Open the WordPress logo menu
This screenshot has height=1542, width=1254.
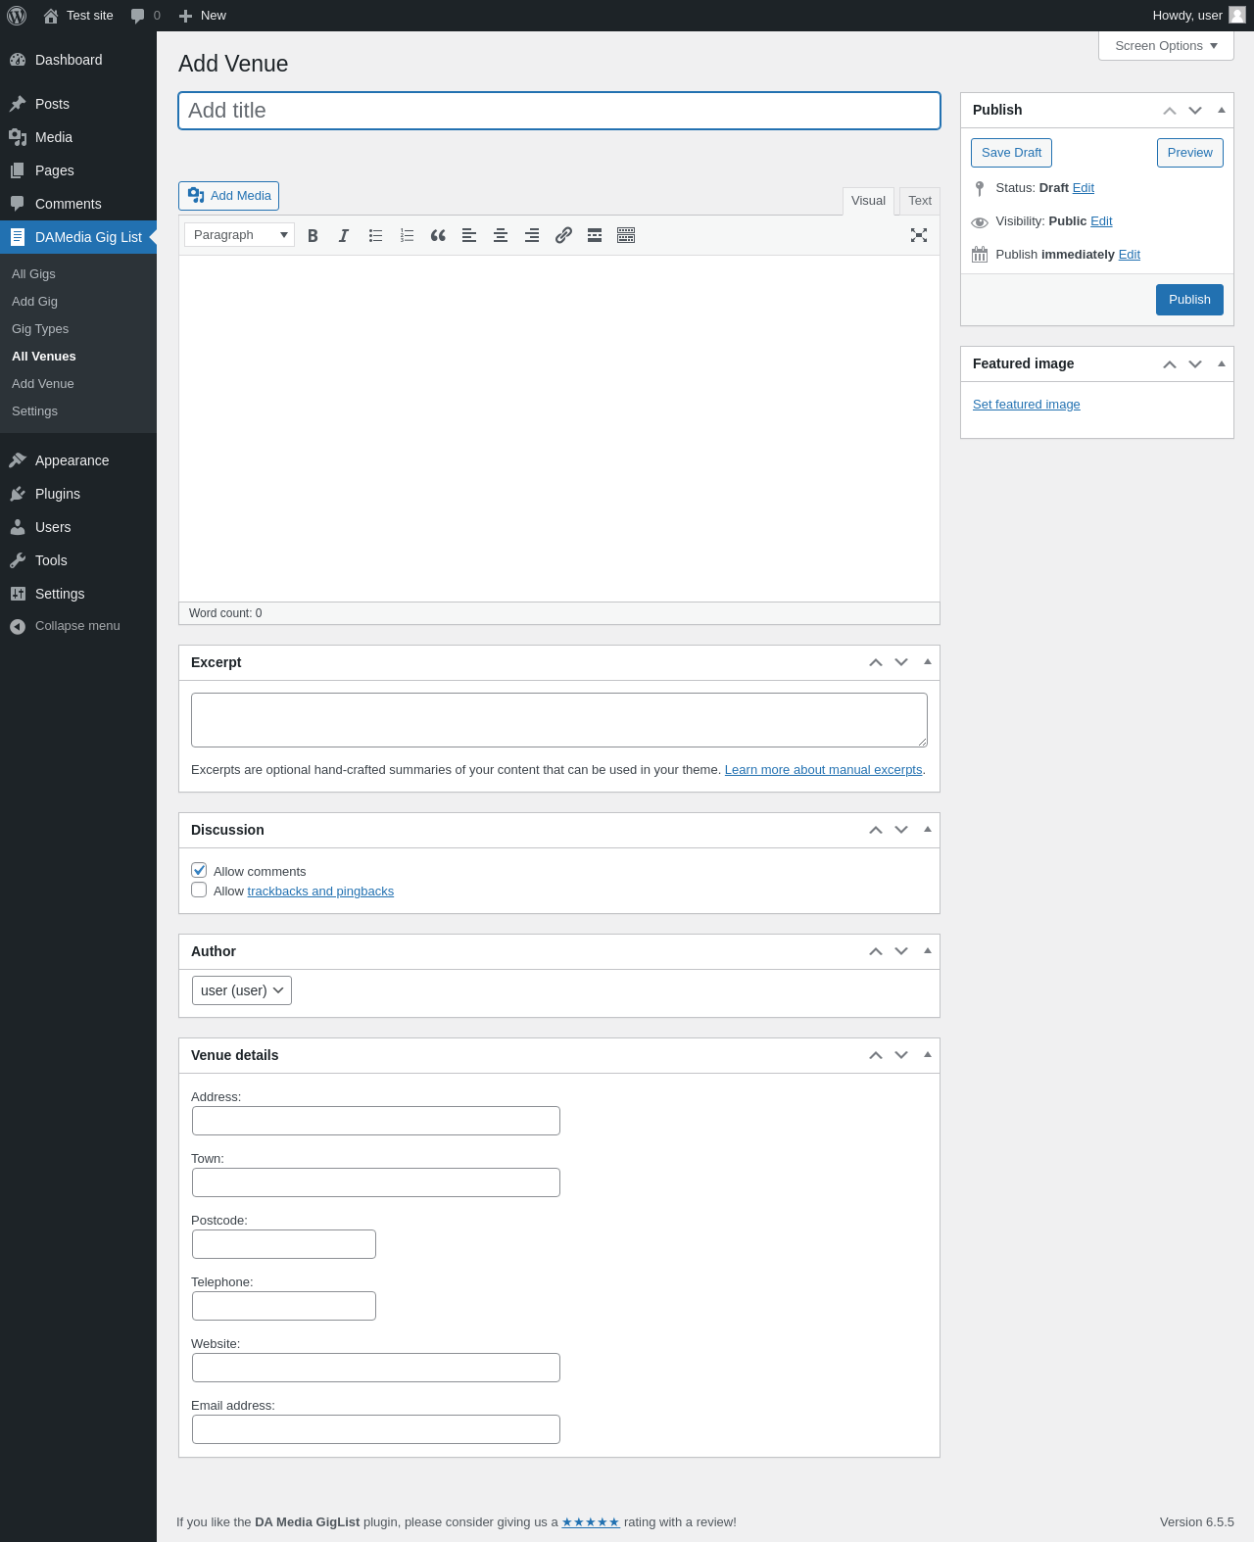[x=17, y=16]
